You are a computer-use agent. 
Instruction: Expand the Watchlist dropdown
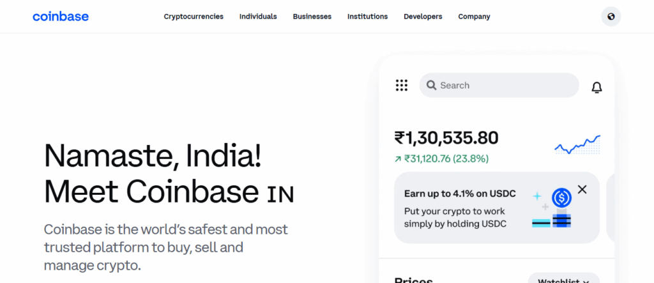pyautogui.click(x=563, y=280)
